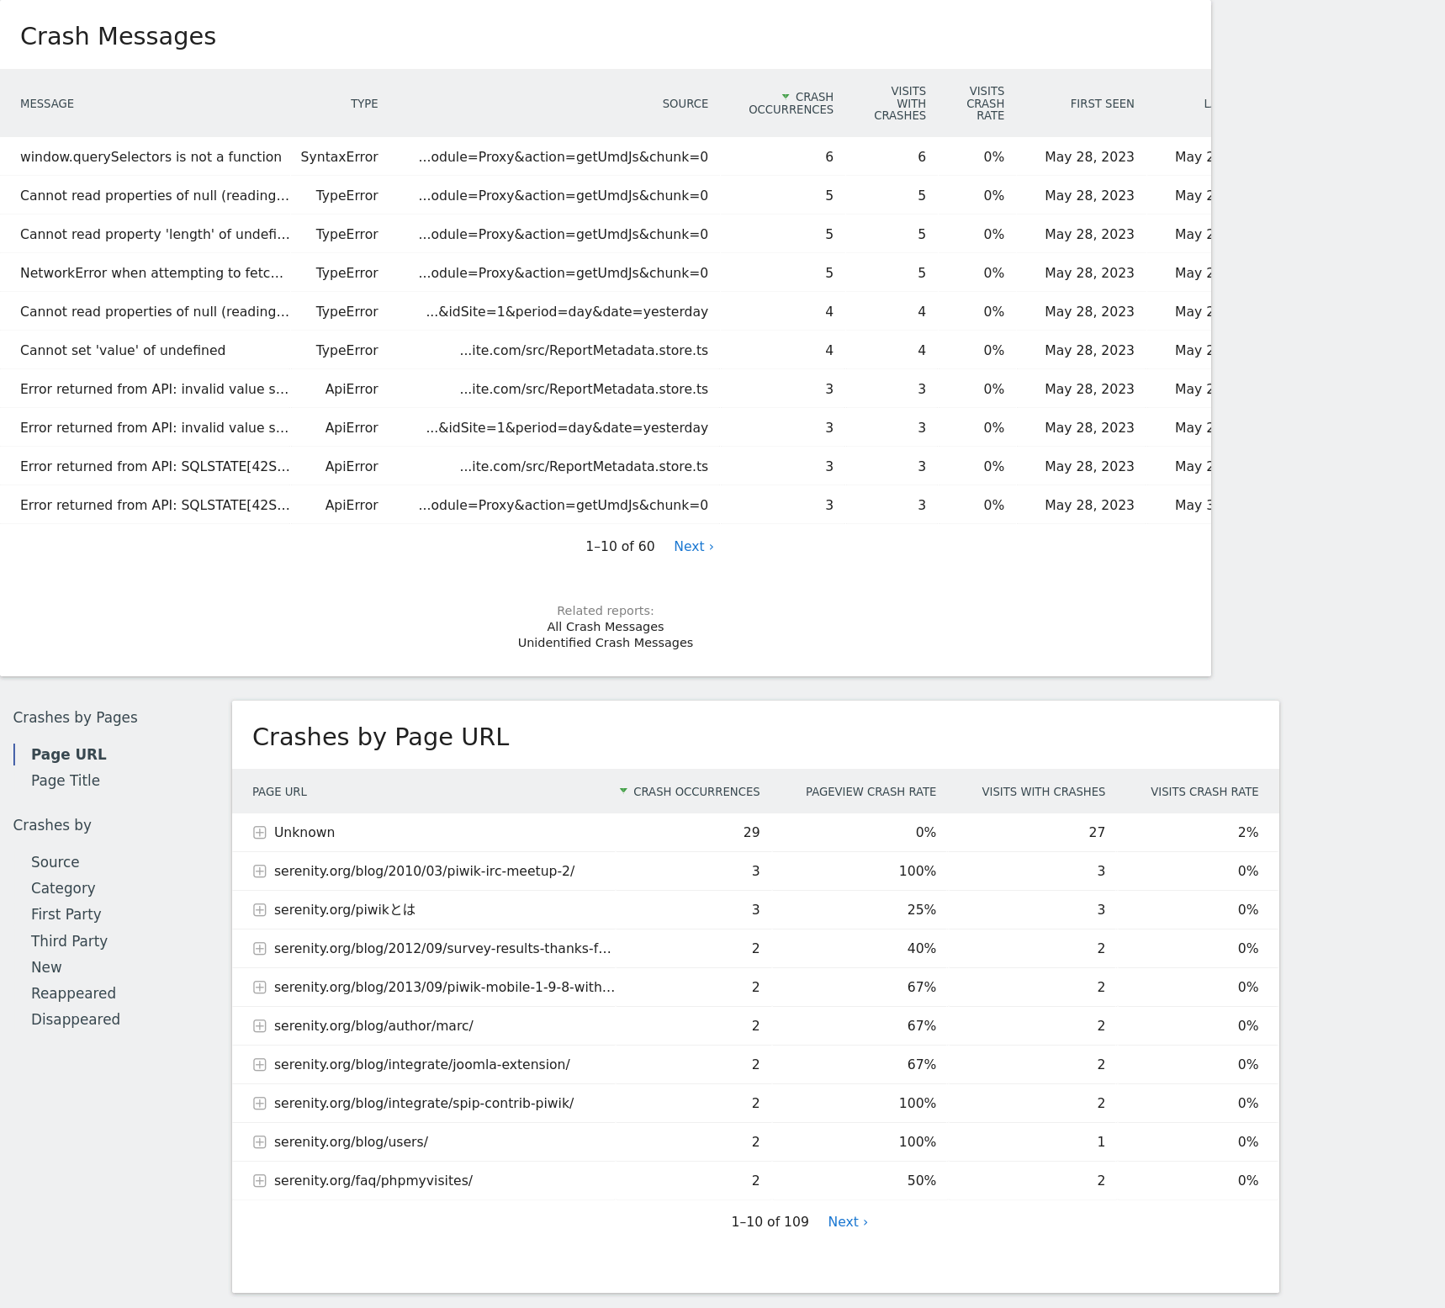The width and height of the screenshot is (1445, 1308).
Task: Sort Crash Messages by First Seen
Action: tap(1102, 103)
